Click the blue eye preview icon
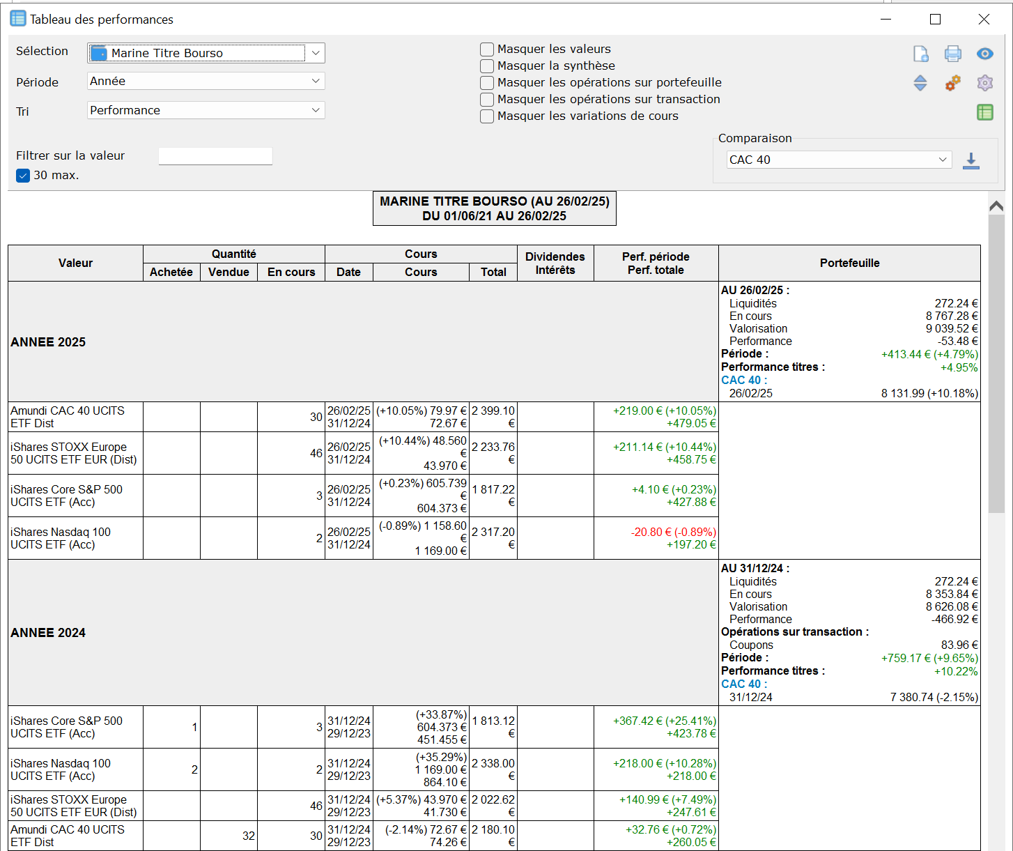Screen dimensions: 1013x851 click(x=984, y=54)
